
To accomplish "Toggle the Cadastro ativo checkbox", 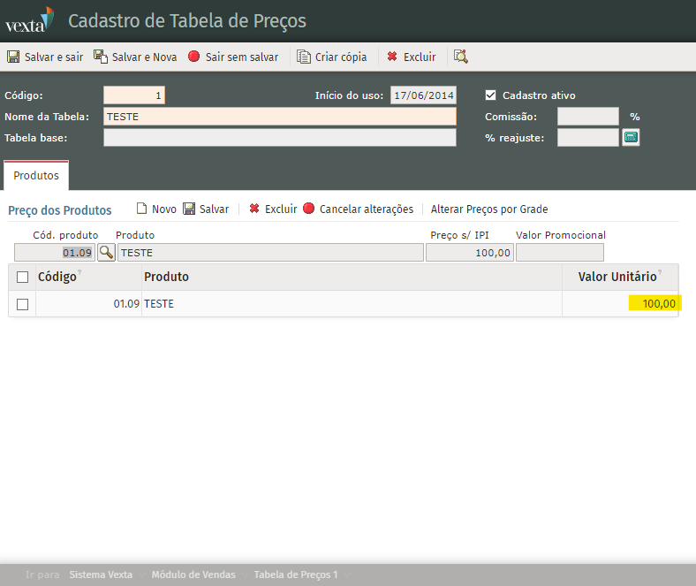I will (x=491, y=95).
